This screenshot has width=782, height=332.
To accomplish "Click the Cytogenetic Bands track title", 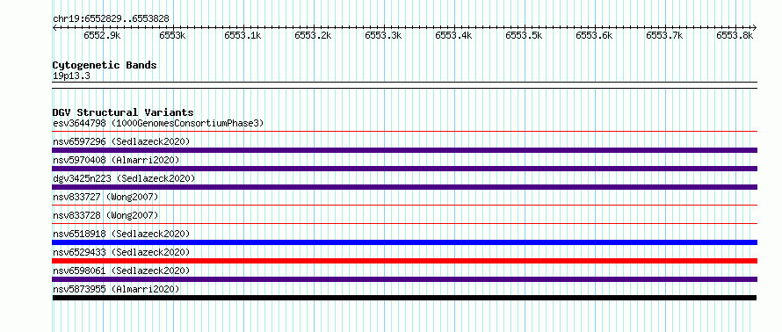I will (x=105, y=65).
